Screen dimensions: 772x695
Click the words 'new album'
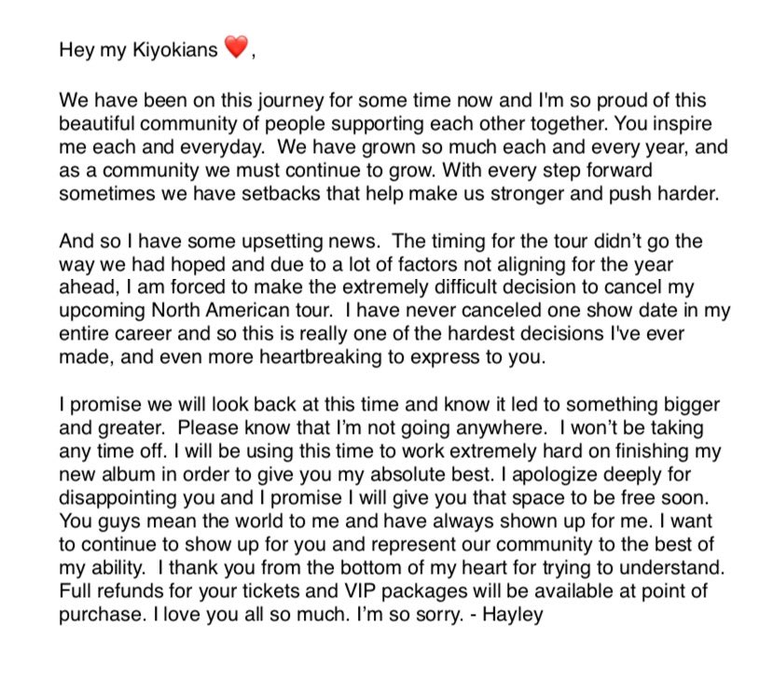click(x=107, y=474)
